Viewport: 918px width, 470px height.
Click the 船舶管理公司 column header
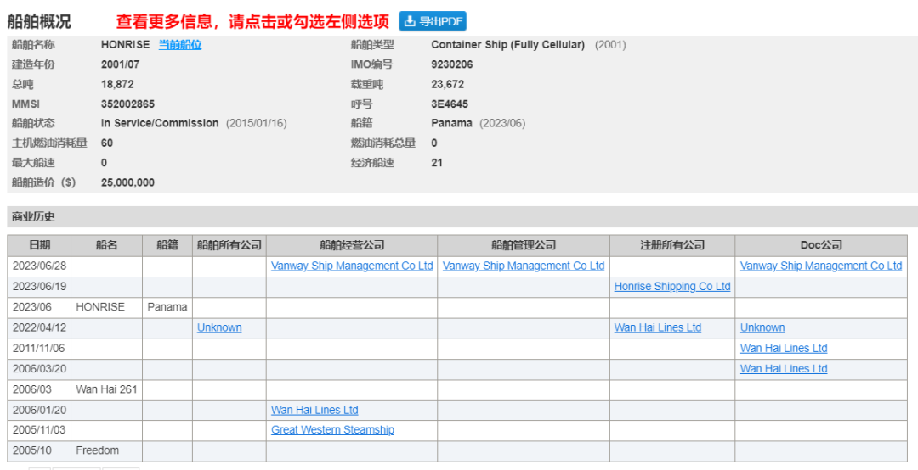pyautogui.click(x=524, y=245)
